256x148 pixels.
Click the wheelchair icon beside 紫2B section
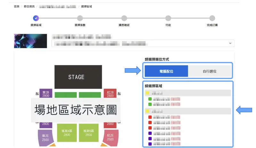[x=37, y=94]
